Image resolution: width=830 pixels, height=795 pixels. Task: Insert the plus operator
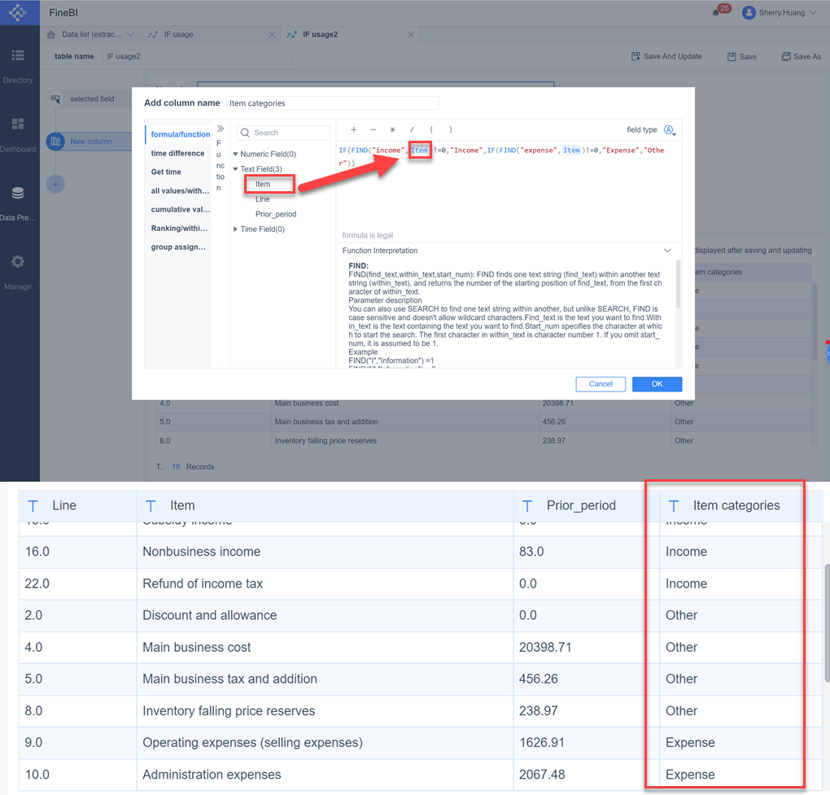[x=354, y=129]
